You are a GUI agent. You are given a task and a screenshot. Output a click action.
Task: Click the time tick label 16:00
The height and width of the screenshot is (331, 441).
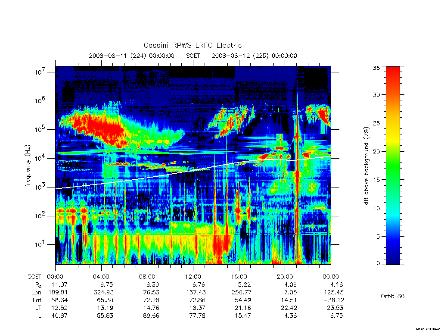[x=239, y=277]
